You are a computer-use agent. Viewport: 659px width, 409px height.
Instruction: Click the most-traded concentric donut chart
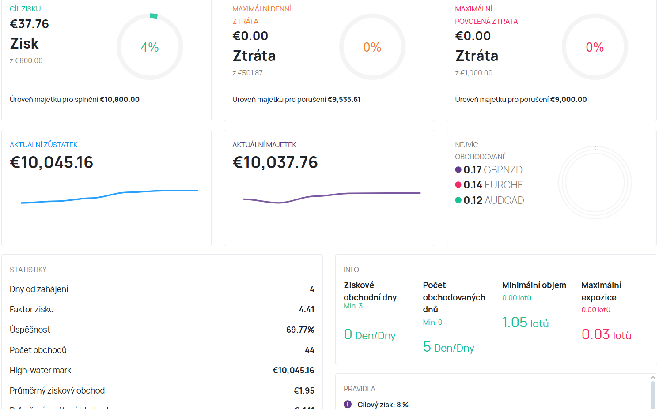595,182
